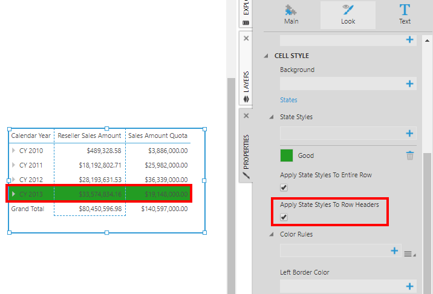Add a Color Rule with plus icon

coord(394,250)
